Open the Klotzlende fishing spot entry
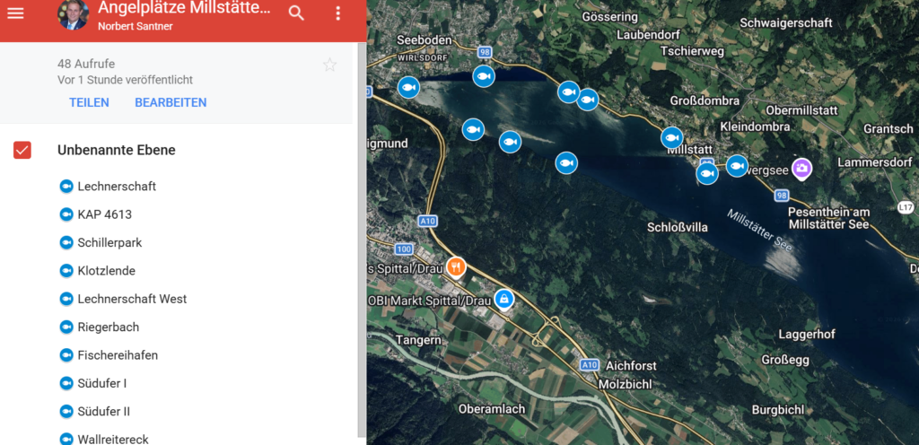This screenshot has width=919, height=445. [x=106, y=271]
